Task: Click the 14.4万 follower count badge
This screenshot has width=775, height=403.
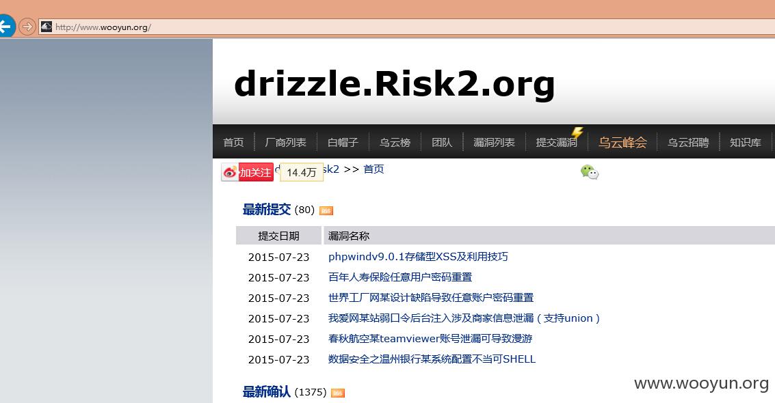Action: [302, 172]
